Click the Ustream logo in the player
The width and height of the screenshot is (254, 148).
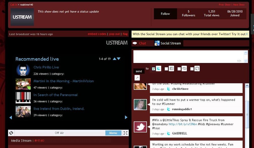[x=117, y=43]
